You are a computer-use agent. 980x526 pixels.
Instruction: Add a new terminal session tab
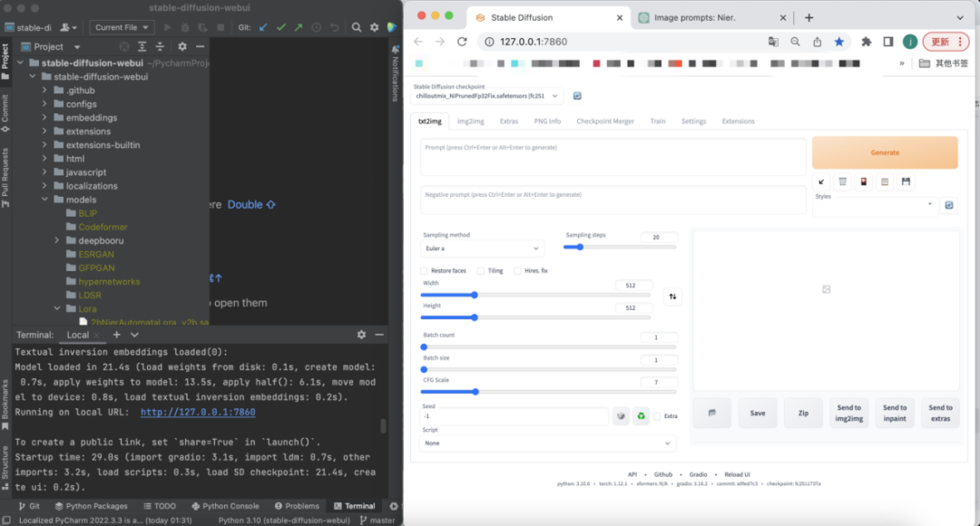(116, 335)
